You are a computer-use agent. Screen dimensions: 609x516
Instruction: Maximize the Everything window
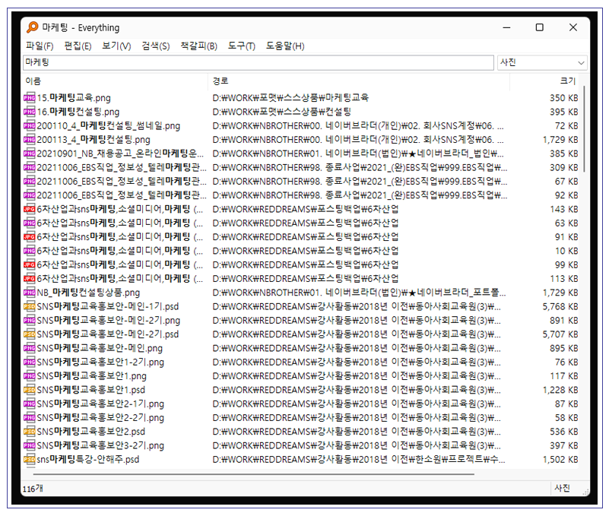[x=540, y=27]
